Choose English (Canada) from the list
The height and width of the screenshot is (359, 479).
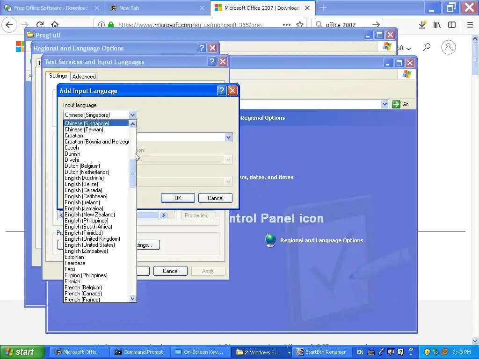pos(96,190)
